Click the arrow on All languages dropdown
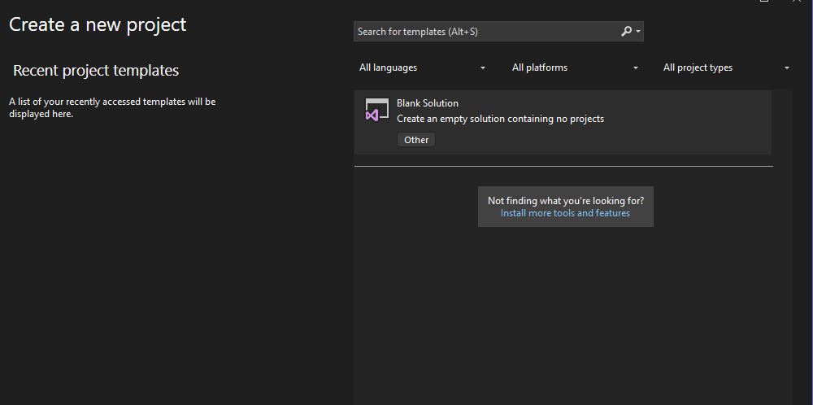This screenshot has height=405, width=813. [x=483, y=68]
